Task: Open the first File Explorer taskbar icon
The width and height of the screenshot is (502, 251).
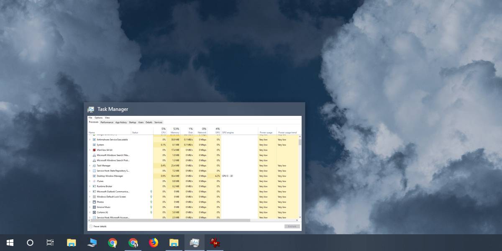Action: point(72,243)
